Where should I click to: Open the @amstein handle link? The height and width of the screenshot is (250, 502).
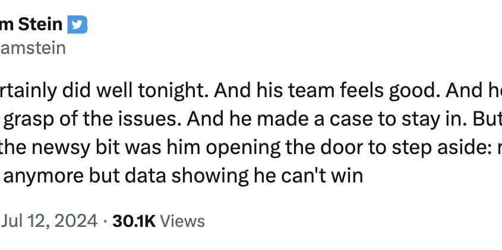click(33, 48)
